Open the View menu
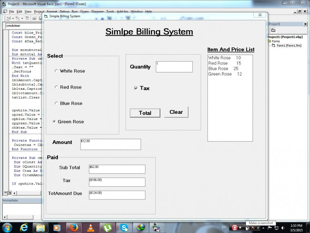310x233 pixels. point(28,12)
